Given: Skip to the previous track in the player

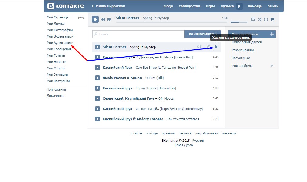Looking at the screenshot, I should coord(103,19).
